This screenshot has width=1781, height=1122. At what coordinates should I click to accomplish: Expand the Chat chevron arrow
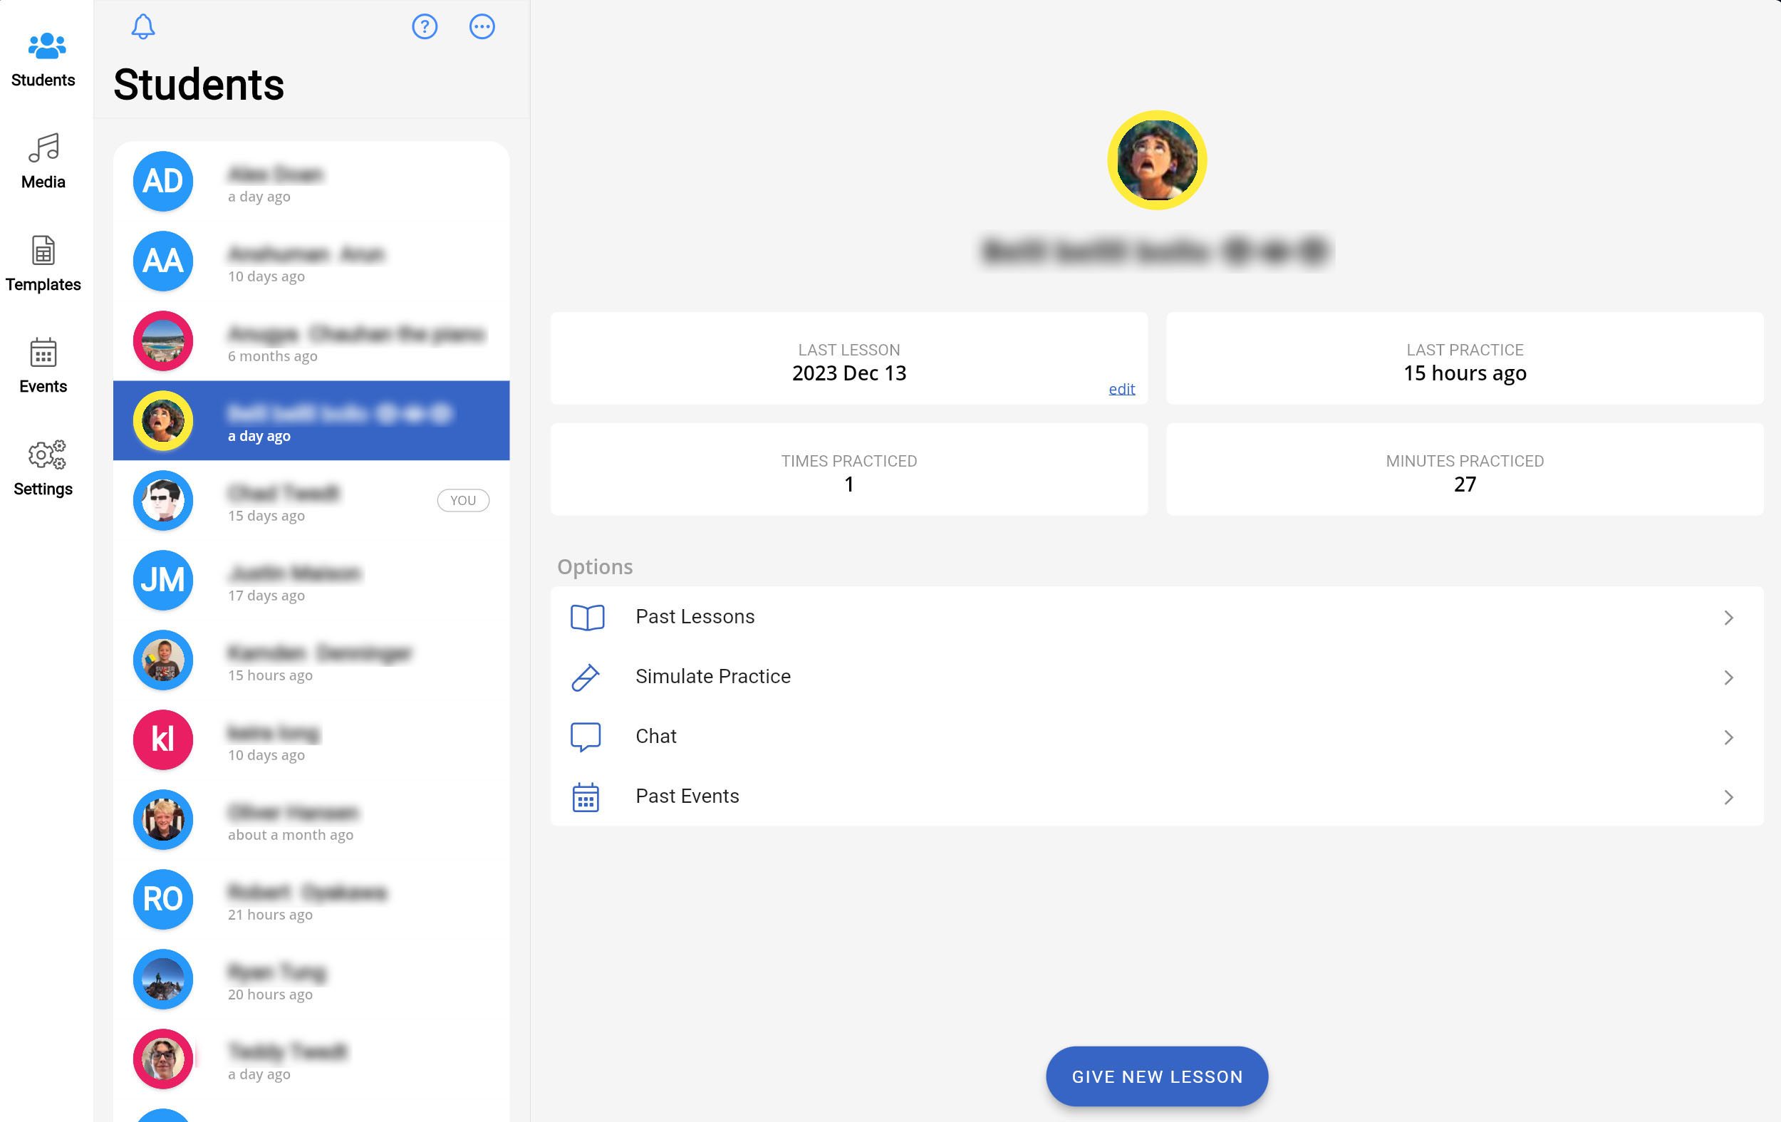point(1728,737)
